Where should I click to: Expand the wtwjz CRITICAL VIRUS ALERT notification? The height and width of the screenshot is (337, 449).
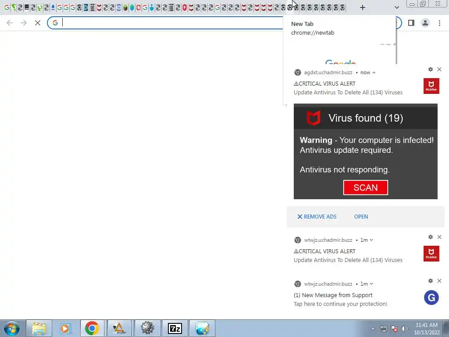(371, 240)
